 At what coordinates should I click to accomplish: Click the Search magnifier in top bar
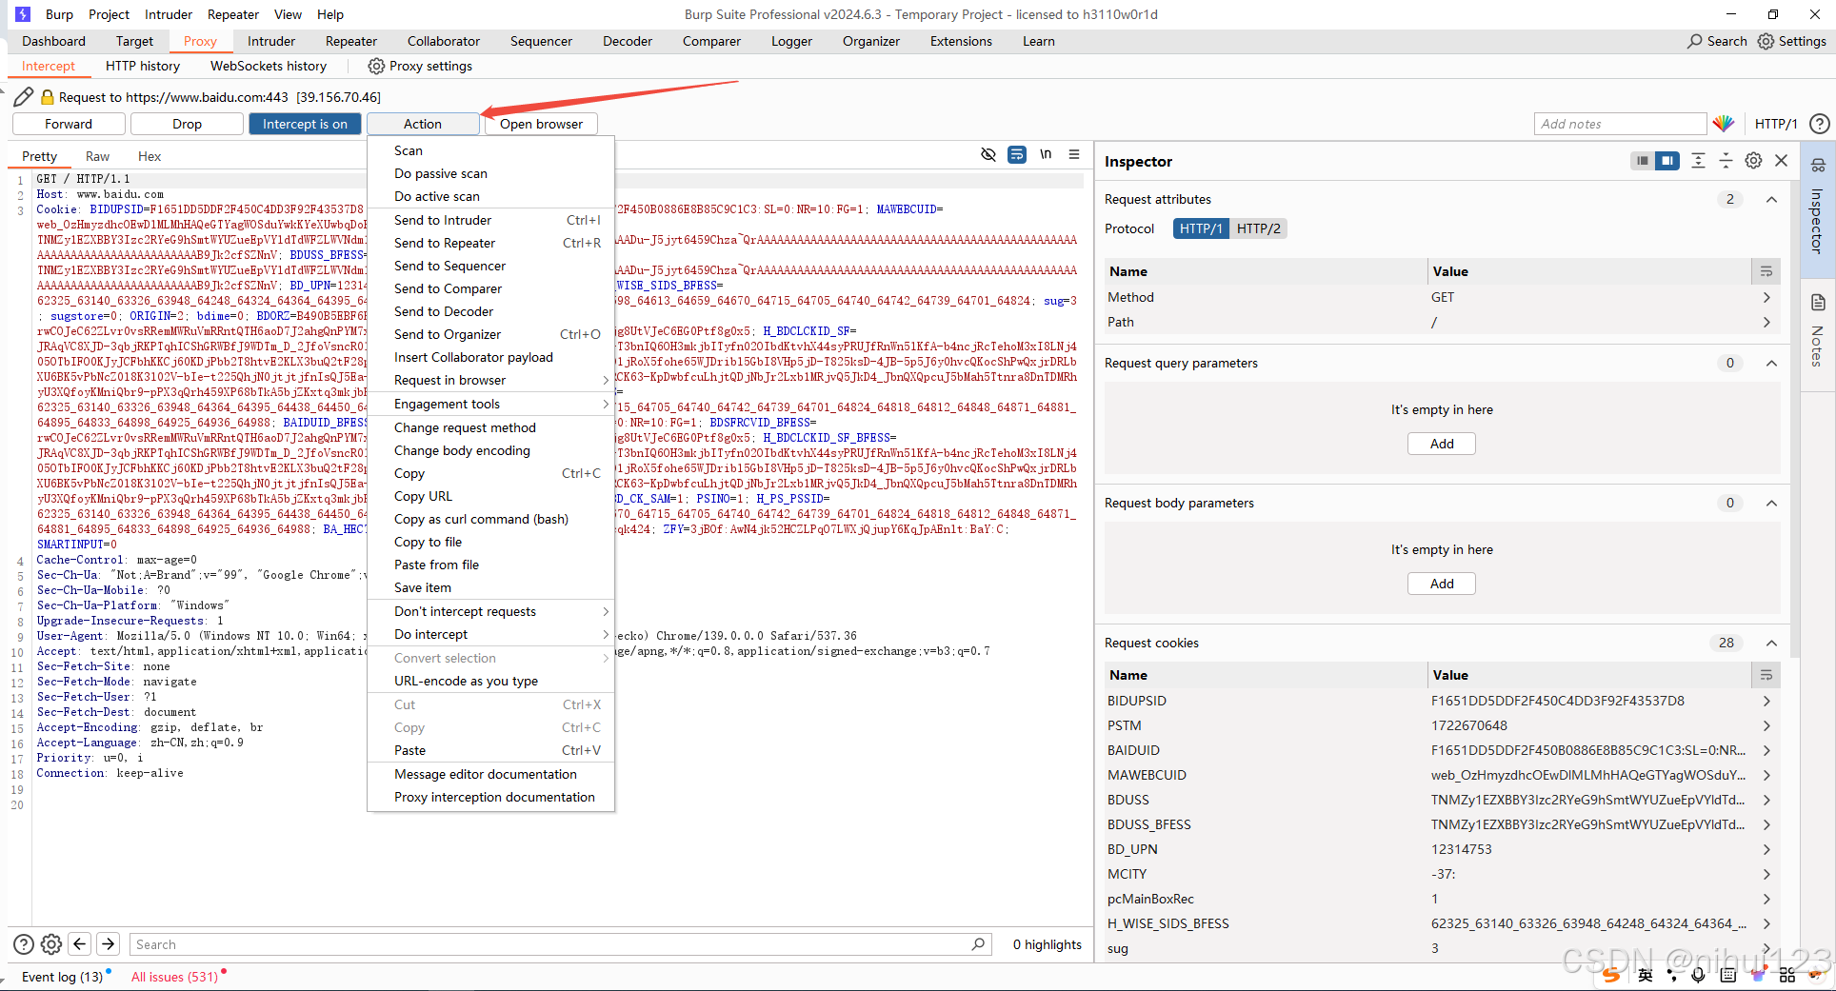pyautogui.click(x=1695, y=41)
